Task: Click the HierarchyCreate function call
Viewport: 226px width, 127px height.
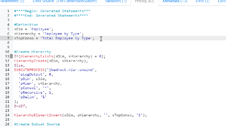Action: coord(30,61)
